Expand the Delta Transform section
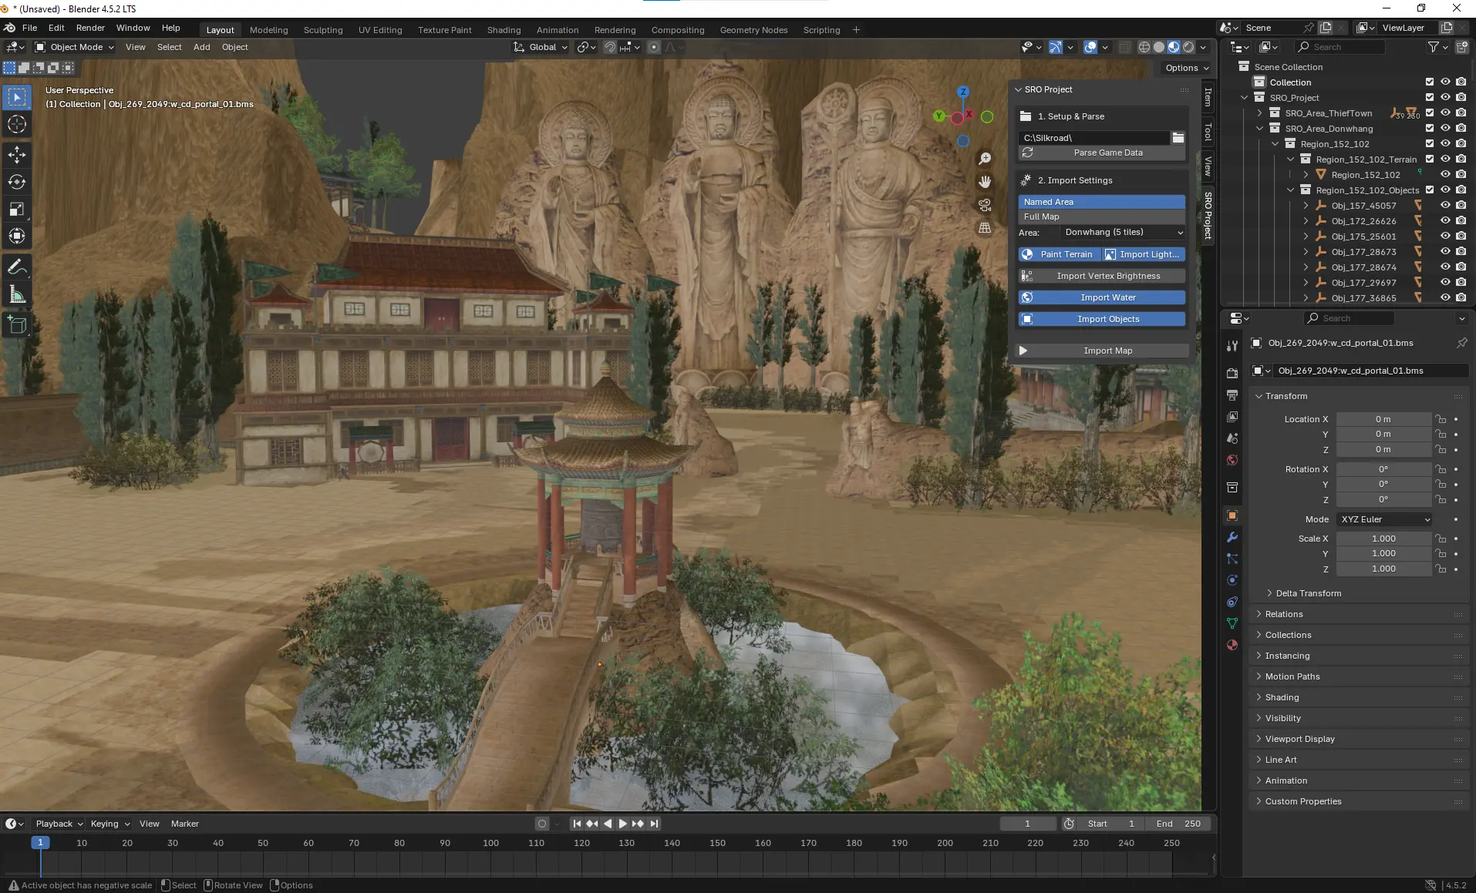 (x=1308, y=593)
